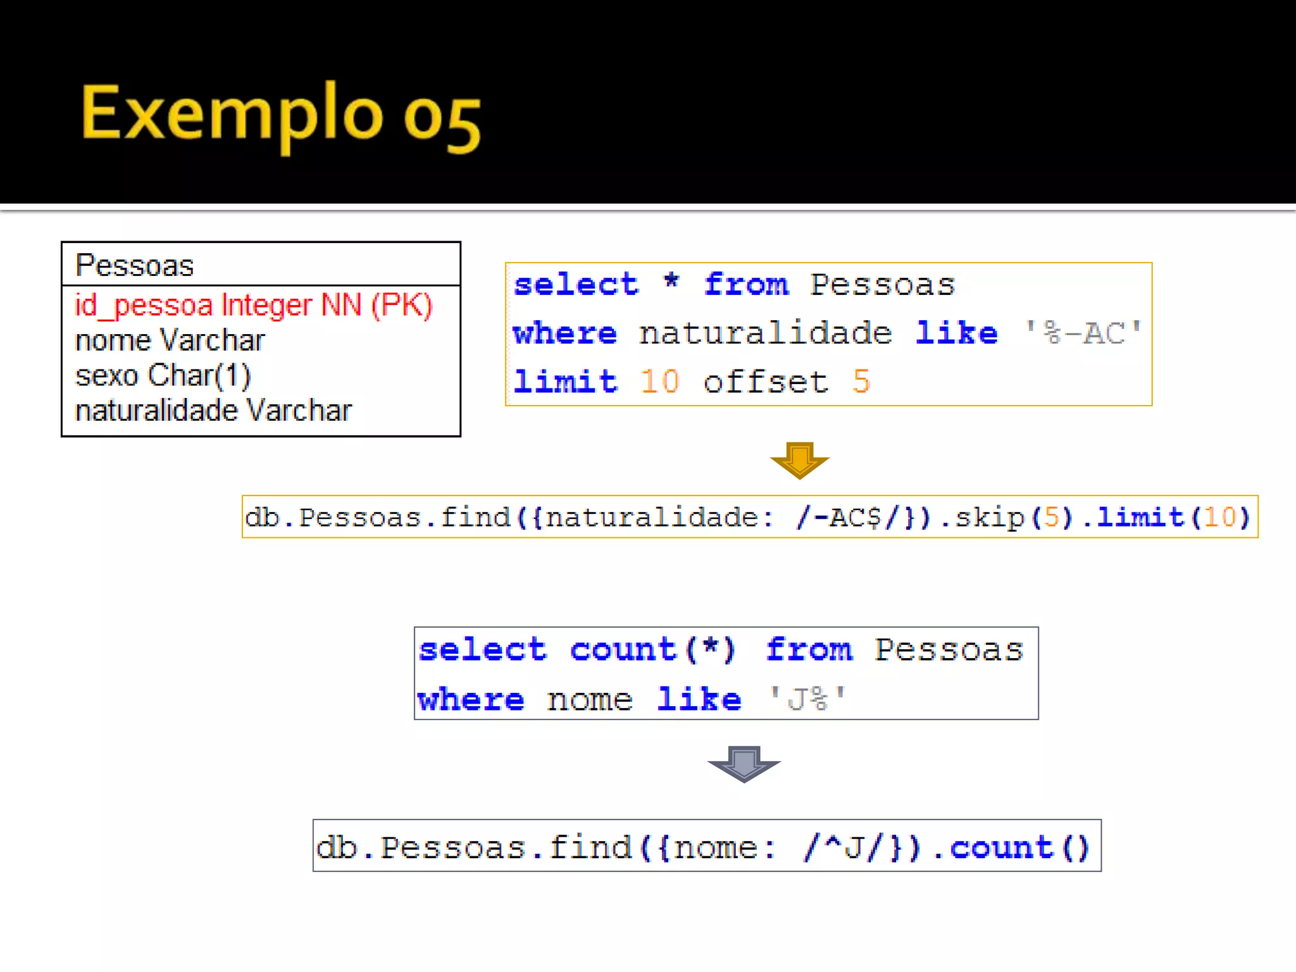
Task: Click the 'where naturalidade like' line
Action: [754, 333]
